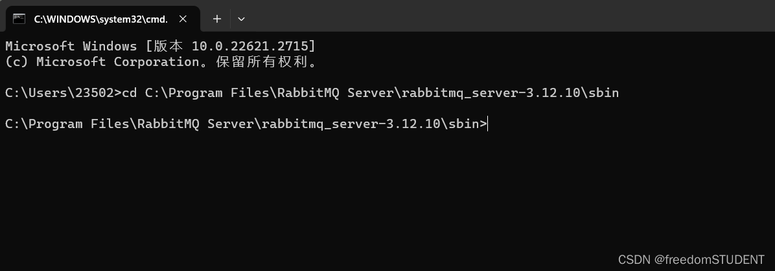This screenshot has height=271, width=775.
Task: Expand the new tab profile dropdown chevron
Action: [241, 19]
